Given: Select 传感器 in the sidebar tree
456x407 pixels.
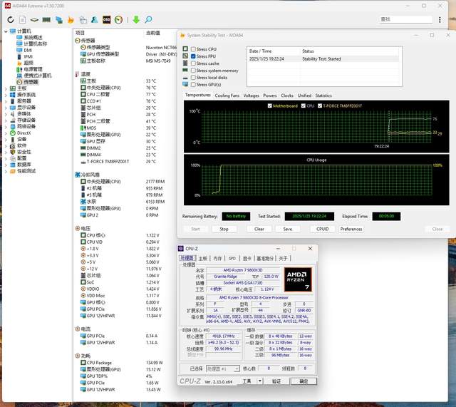Looking at the screenshot, I should pos(31,82).
